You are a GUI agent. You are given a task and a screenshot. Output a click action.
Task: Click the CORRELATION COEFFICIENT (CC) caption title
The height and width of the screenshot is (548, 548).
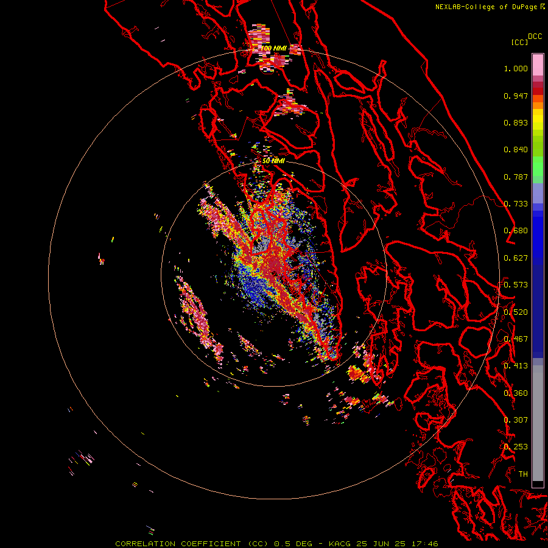192,544
